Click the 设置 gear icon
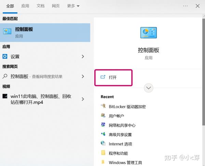Screen dimensions: 205x166 tap(5, 57)
